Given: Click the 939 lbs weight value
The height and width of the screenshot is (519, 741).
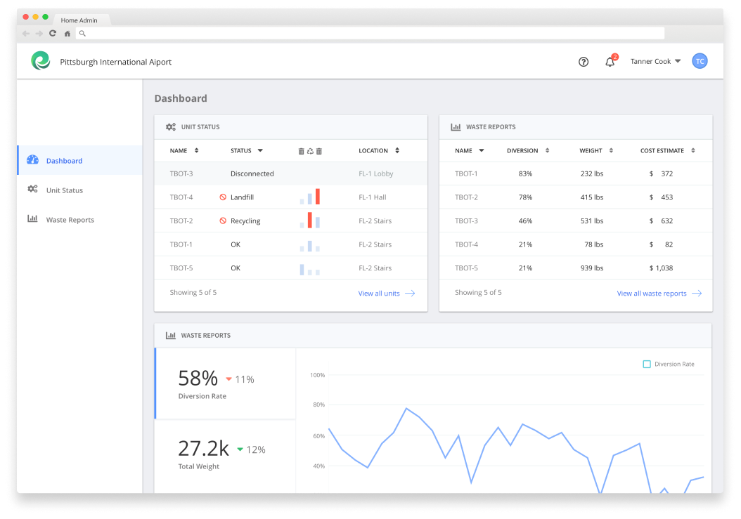Looking at the screenshot, I should 592,268.
